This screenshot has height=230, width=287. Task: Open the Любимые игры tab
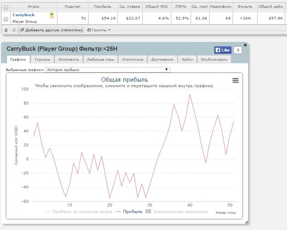(100, 60)
